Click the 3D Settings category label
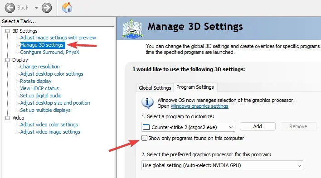 pos(25,31)
